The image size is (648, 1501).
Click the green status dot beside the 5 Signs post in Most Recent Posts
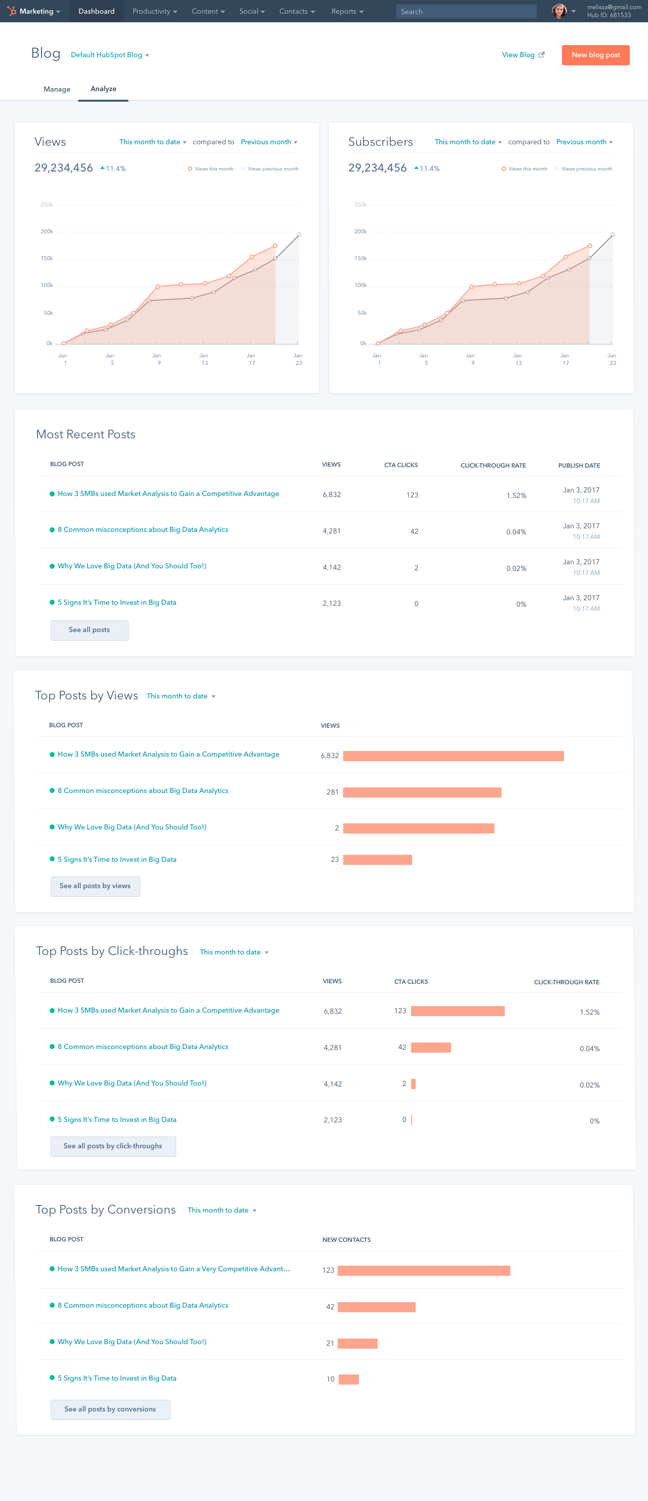53,602
